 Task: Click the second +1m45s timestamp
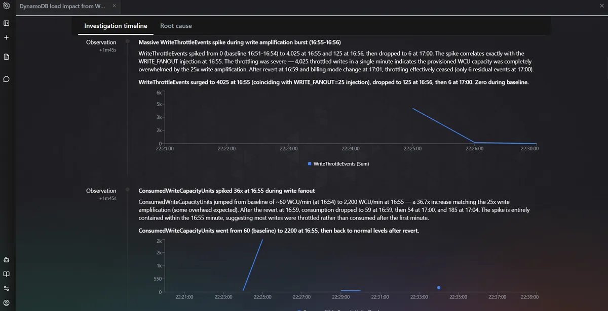pyautogui.click(x=107, y=198)
